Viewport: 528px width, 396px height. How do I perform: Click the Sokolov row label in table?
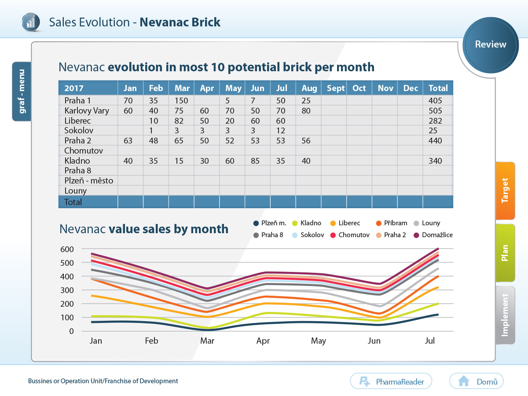coord(78,131)
